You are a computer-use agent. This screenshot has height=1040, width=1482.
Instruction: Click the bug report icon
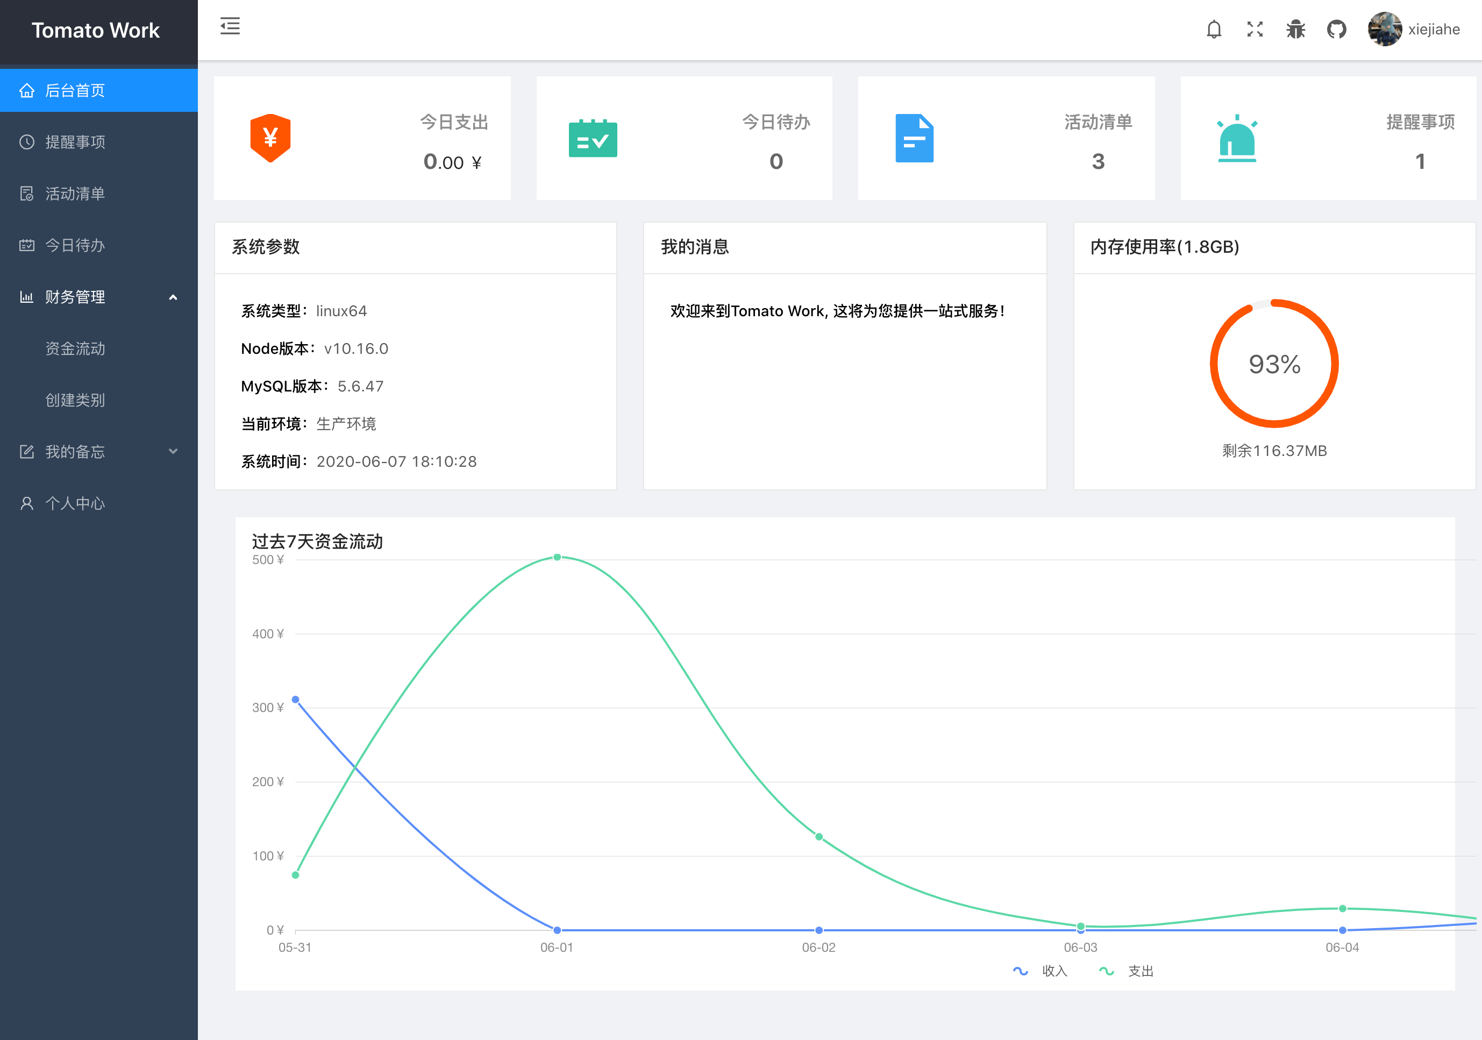coord(1295,29)
